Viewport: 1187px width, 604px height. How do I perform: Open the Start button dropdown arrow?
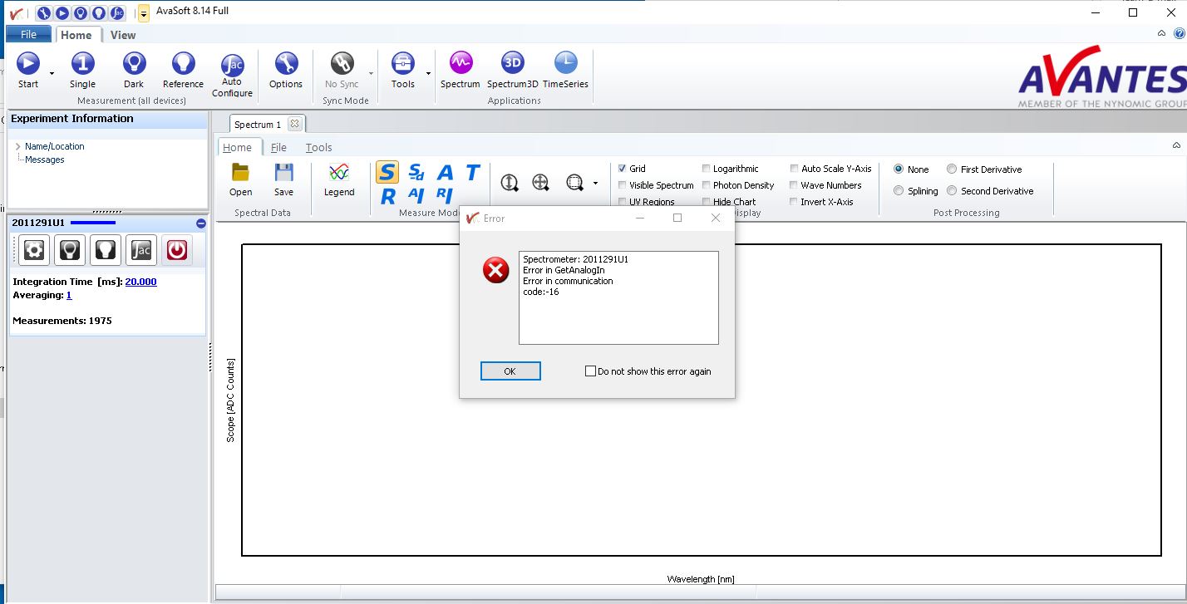52,73
